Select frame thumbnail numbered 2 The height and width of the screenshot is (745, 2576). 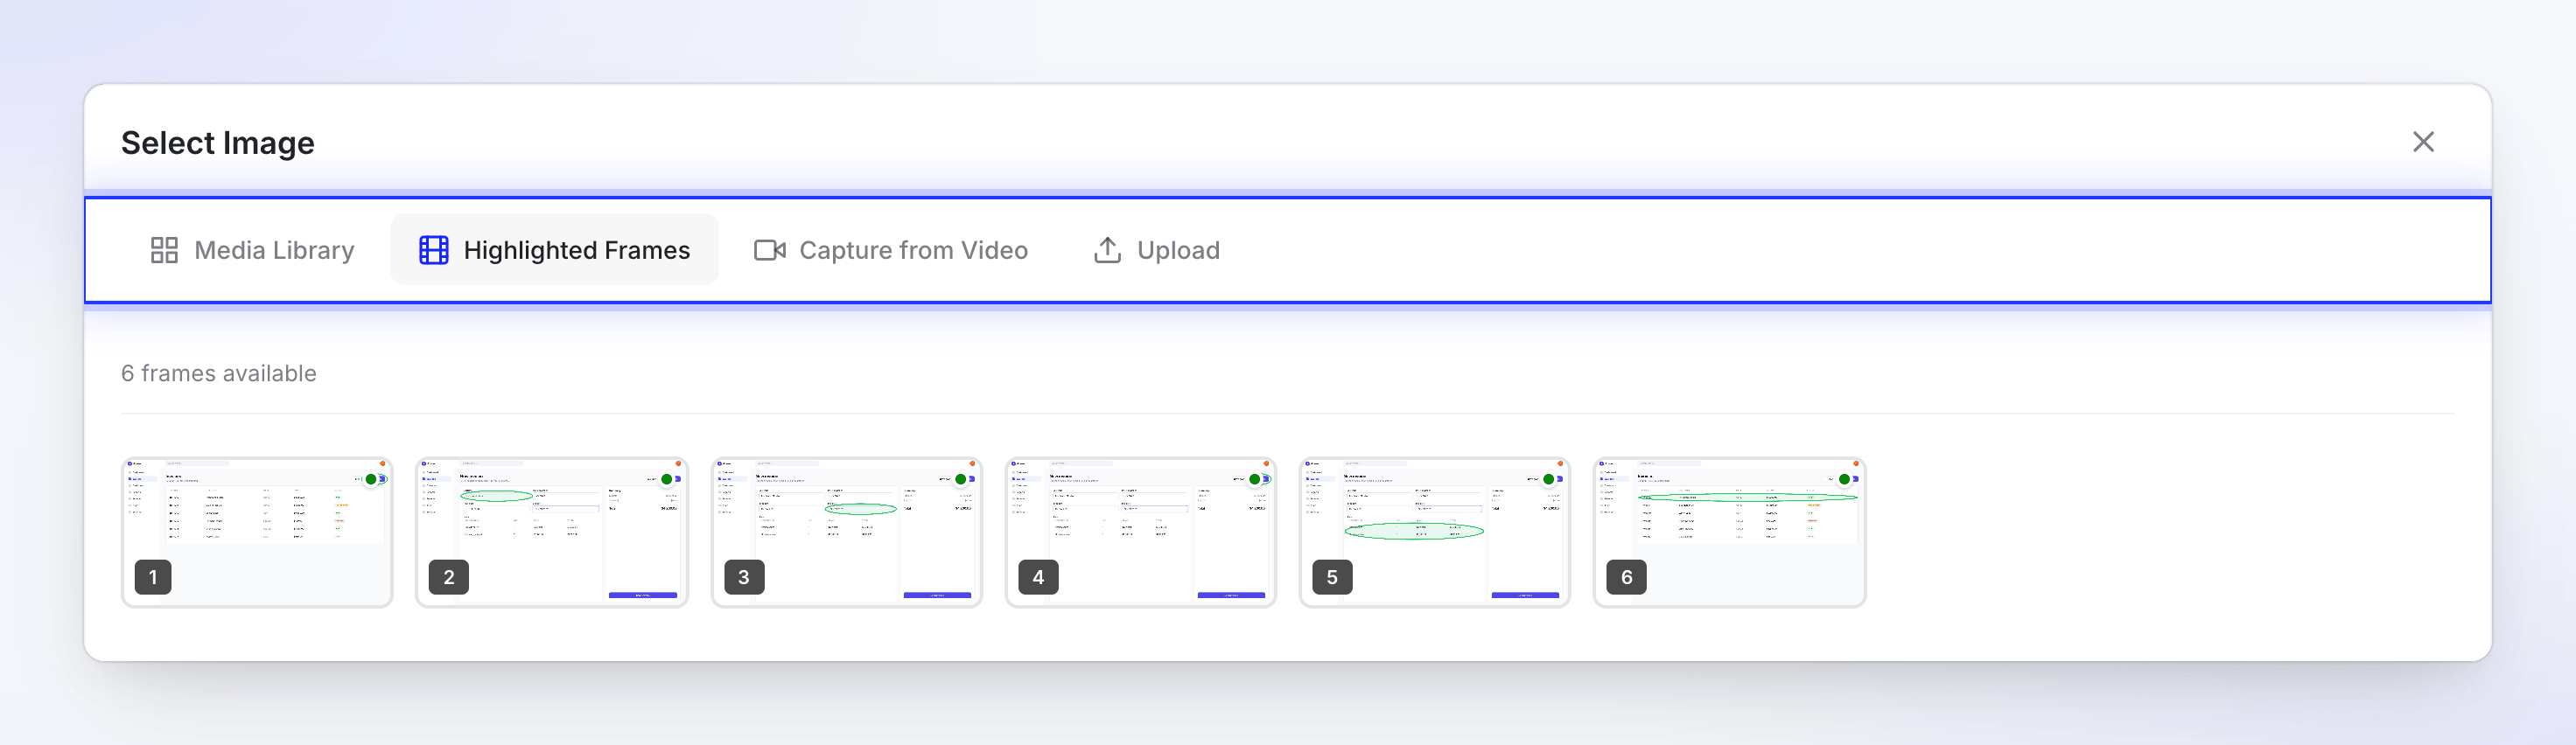pos(552,533)
